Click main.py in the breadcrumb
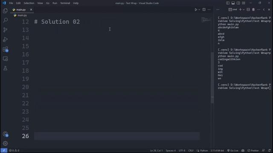This screenshot has width=273, height=153. pyautogui.click(x=22, y=15)
